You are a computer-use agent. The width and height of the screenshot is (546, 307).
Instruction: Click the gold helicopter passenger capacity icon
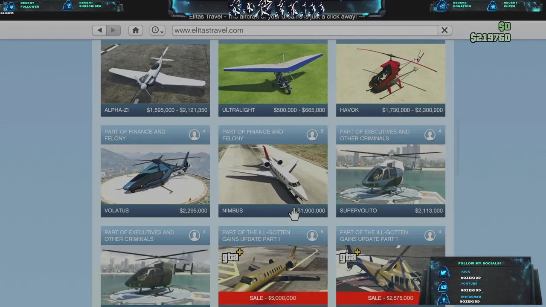point(430,235)
